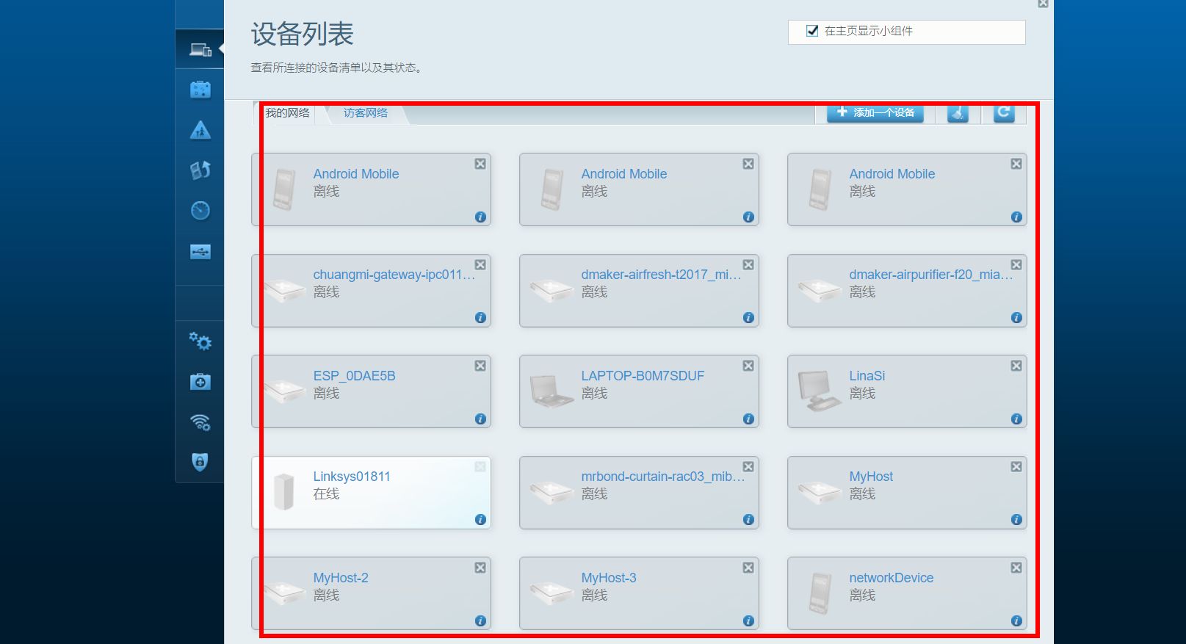This screenshot has width=1186, height=644.
Task: Open Troubleshooting first-aid kit icon
Action: tap(200, 382)
